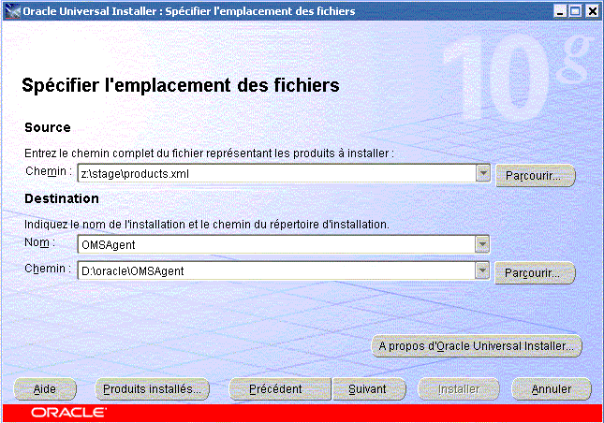Proceed with the Suivant button
Image resolution: width=604 pixels, height=423 pixels.
click(367, 388)
